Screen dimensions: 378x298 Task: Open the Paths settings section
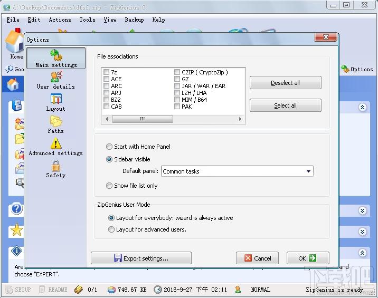(56, 124)
